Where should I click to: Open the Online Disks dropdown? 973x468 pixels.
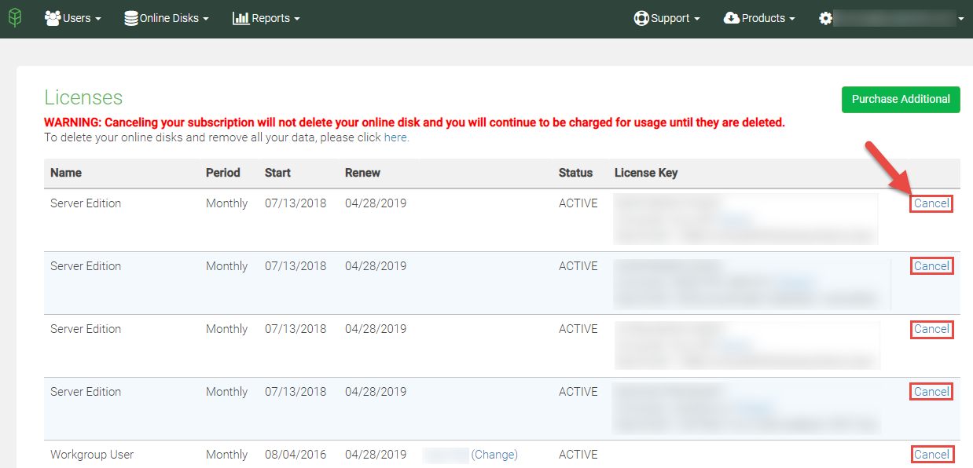coord(167,17)
